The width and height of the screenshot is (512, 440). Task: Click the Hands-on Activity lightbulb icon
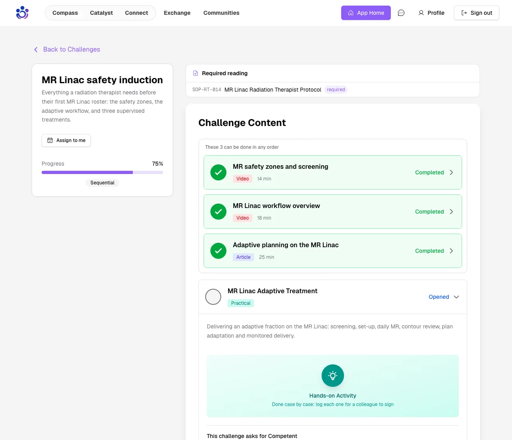tap(333, 376)
